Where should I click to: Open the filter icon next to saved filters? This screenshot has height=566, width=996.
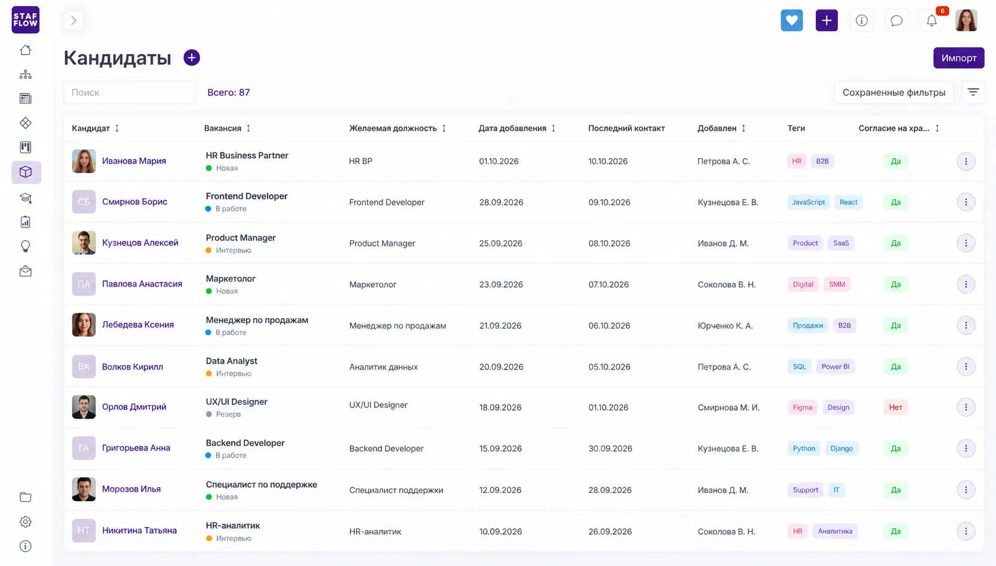973,92
